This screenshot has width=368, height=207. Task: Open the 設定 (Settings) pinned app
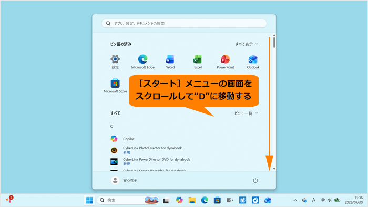click(x=115, y=61)
